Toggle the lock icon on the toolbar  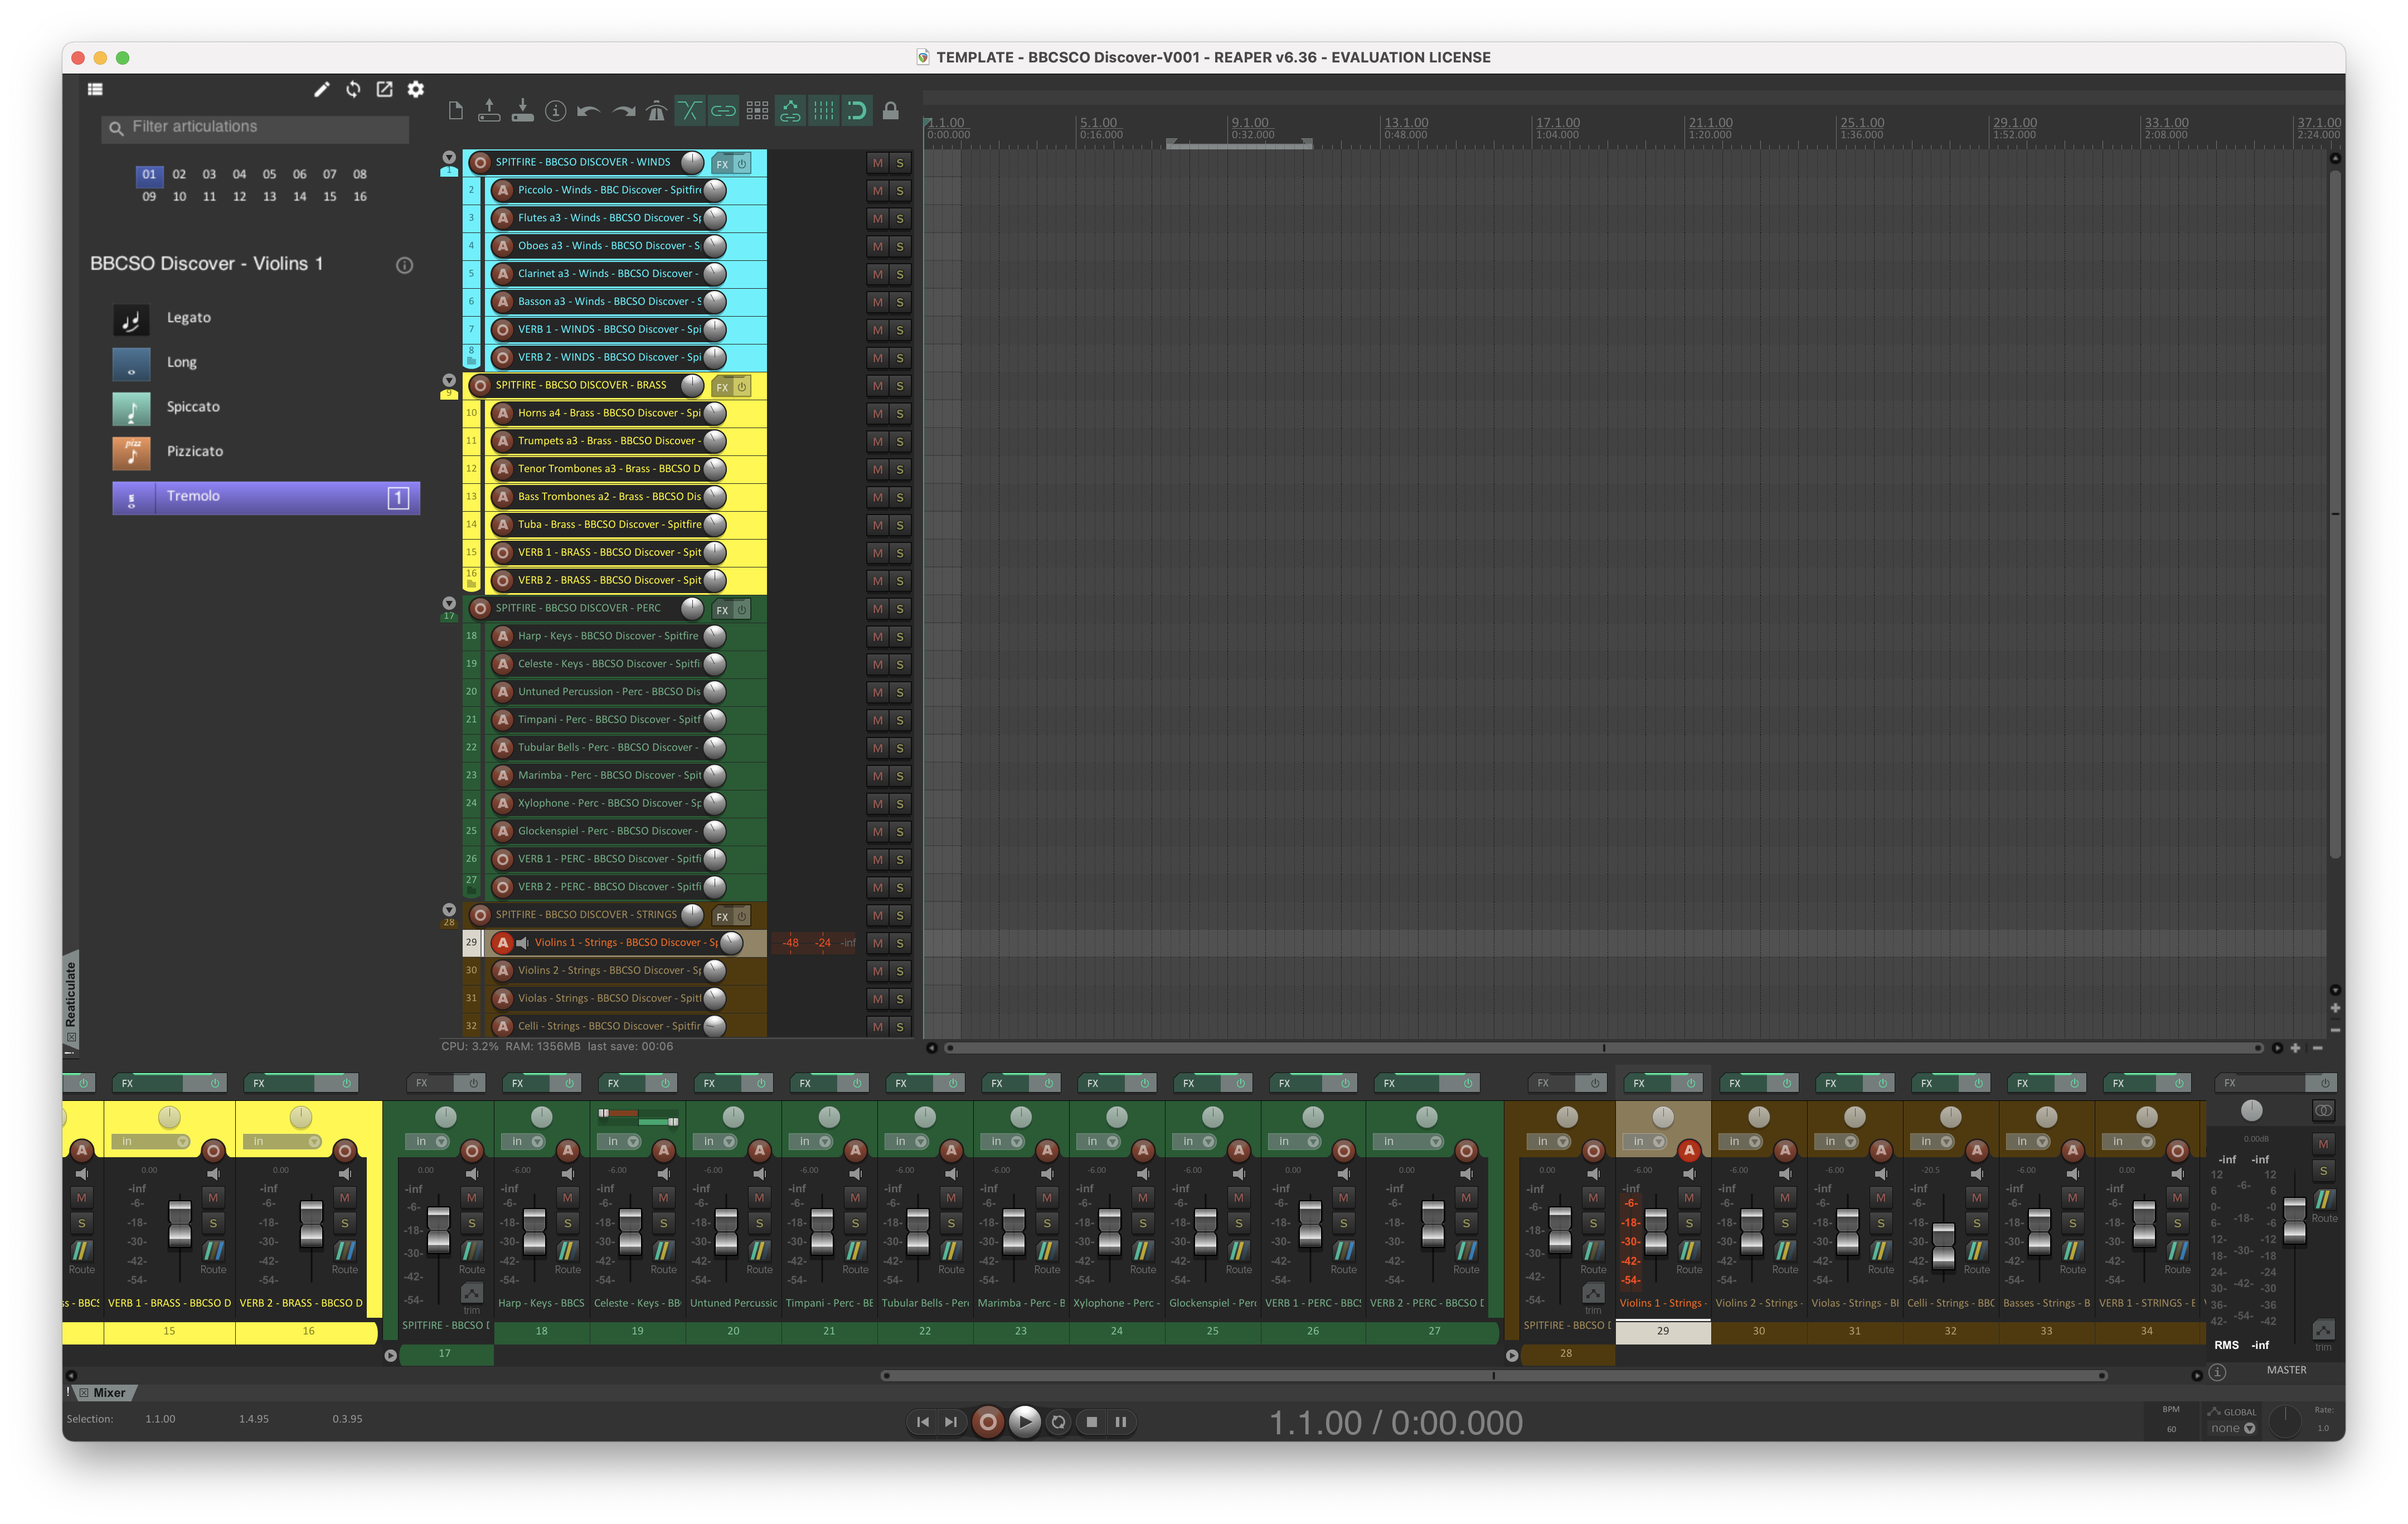(x=891, y=111)
